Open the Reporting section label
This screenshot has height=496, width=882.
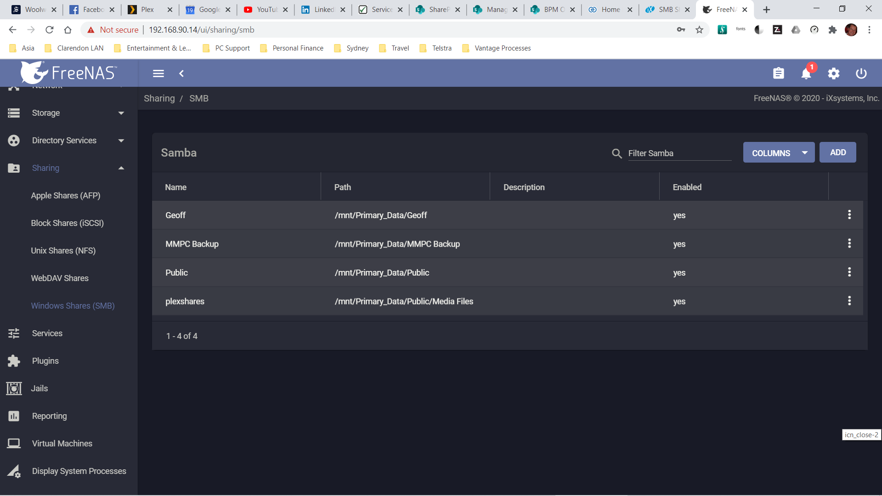(50, 416)
